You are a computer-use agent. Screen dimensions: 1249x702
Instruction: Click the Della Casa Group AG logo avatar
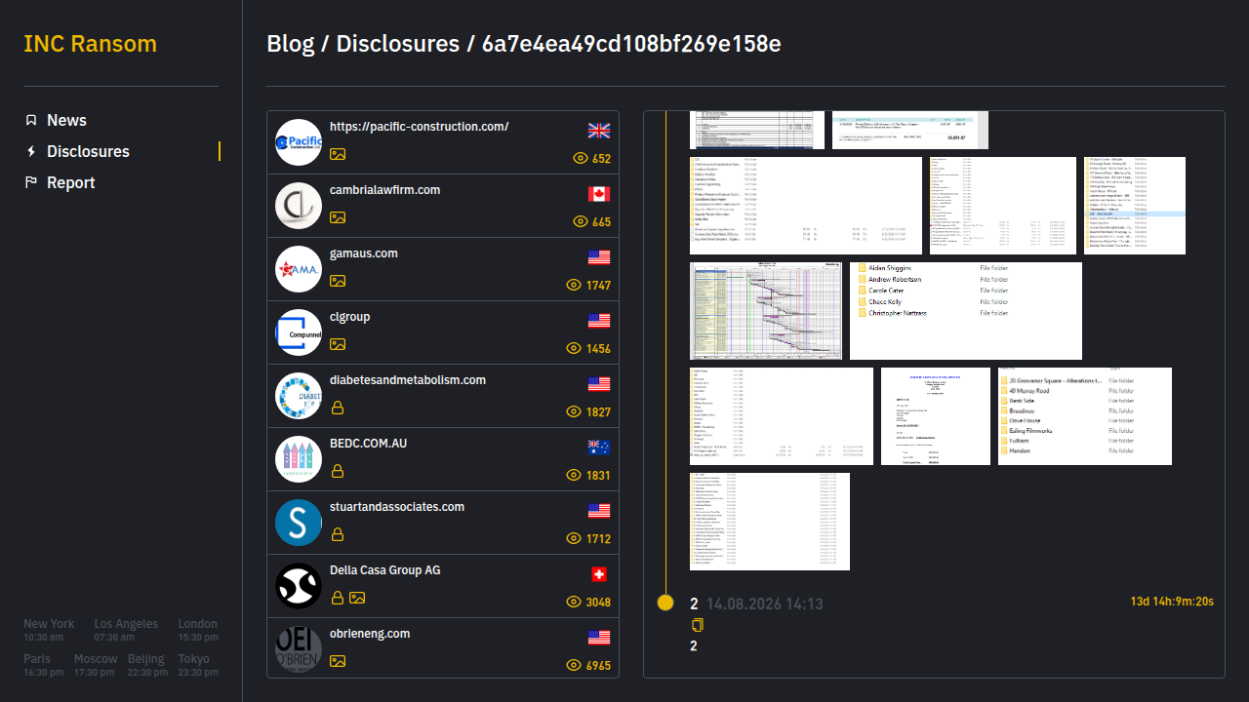click(x=299, y=586)
